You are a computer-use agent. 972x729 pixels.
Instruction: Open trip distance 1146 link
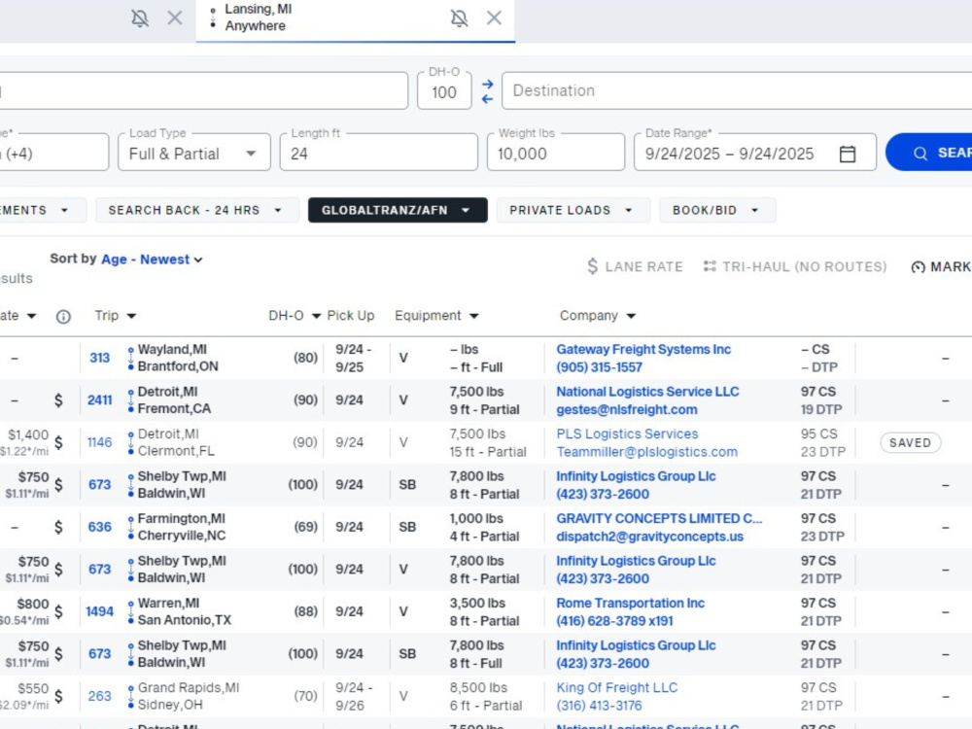point(100,442)
